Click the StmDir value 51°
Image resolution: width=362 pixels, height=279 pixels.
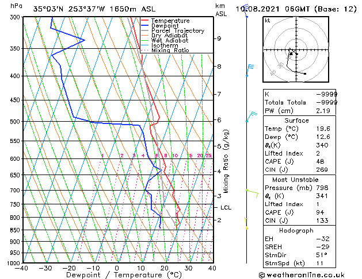point(322,255)
